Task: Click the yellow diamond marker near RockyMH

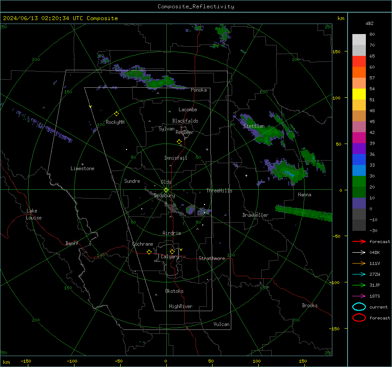Action: click(116, 114)
